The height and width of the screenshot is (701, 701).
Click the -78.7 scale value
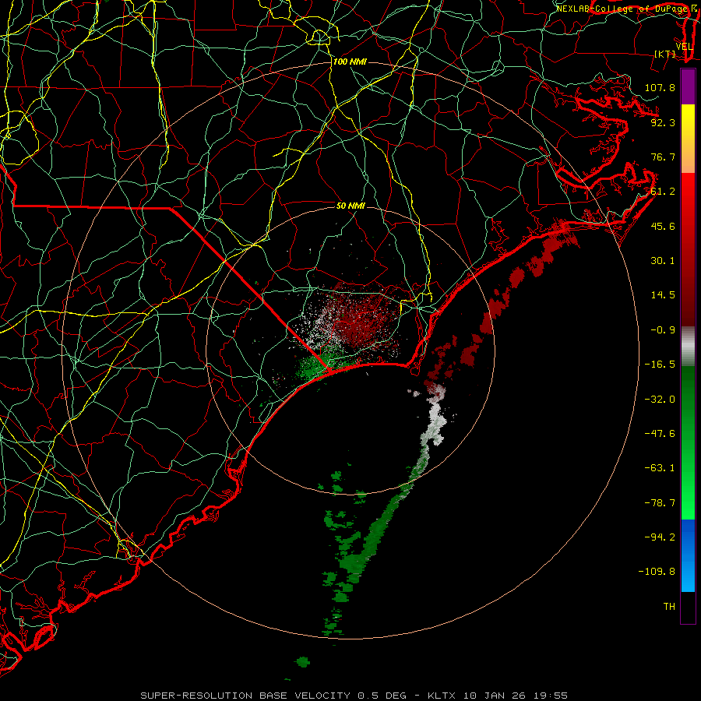click(660, 503)
